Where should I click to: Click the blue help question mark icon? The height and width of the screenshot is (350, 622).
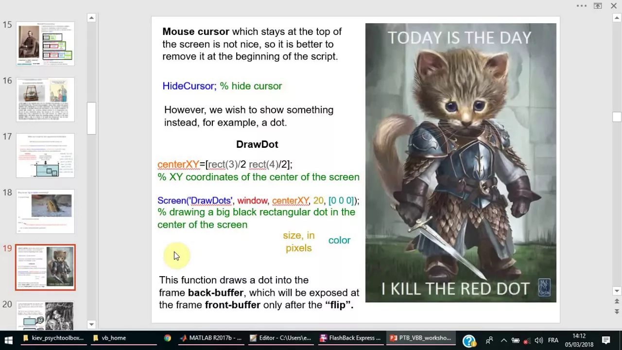point(469,341)
